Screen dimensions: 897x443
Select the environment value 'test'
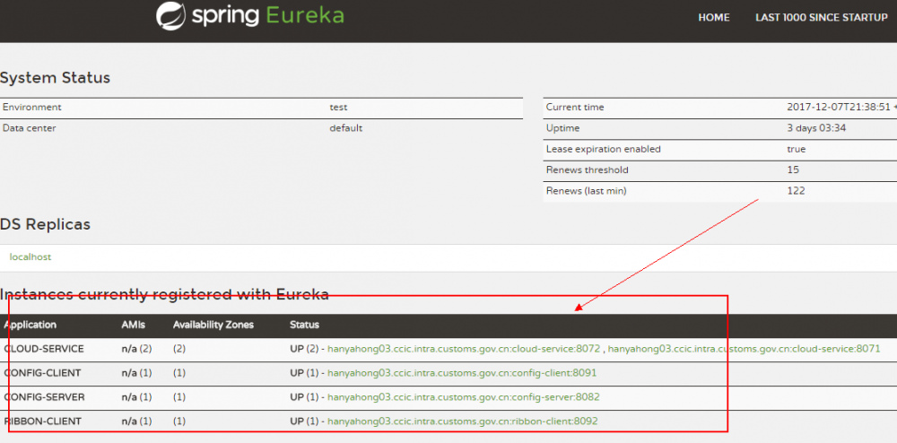click(x=338, y=108)
